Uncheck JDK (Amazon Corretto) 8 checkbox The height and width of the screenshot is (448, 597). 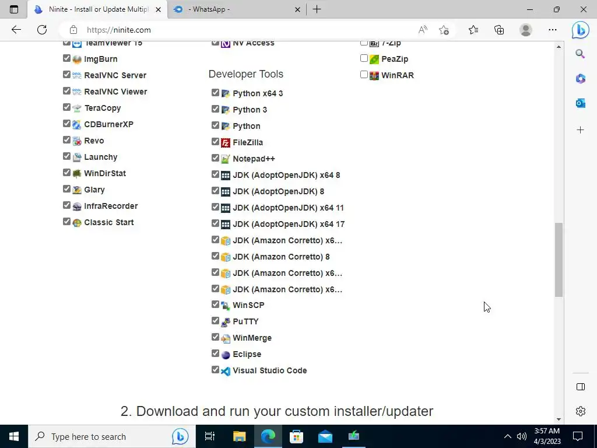(216, 256)
